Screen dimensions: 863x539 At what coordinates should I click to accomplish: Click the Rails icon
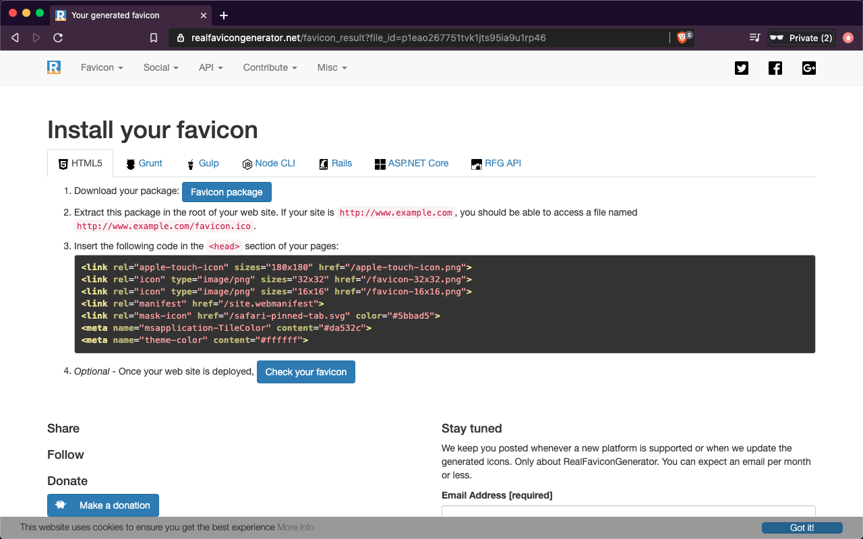tap(324, 164)
